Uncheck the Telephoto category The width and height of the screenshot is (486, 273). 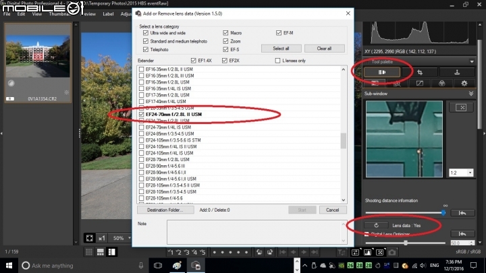coord(146,49)
